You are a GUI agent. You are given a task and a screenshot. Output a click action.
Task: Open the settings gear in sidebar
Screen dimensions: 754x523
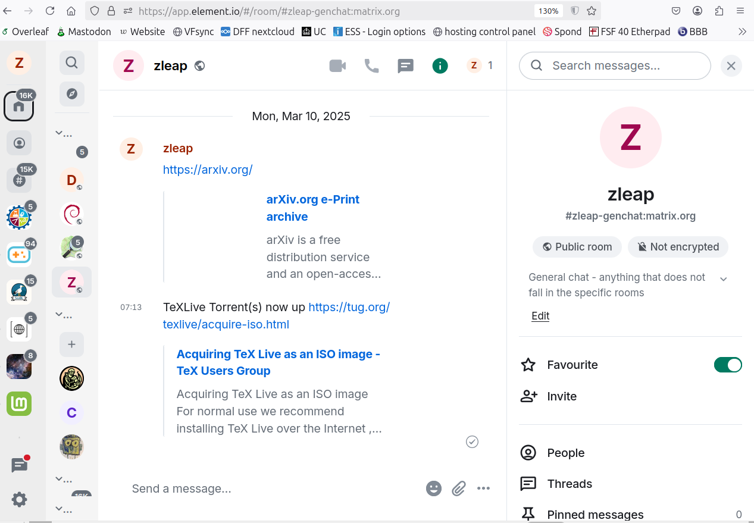pos(20,500)
